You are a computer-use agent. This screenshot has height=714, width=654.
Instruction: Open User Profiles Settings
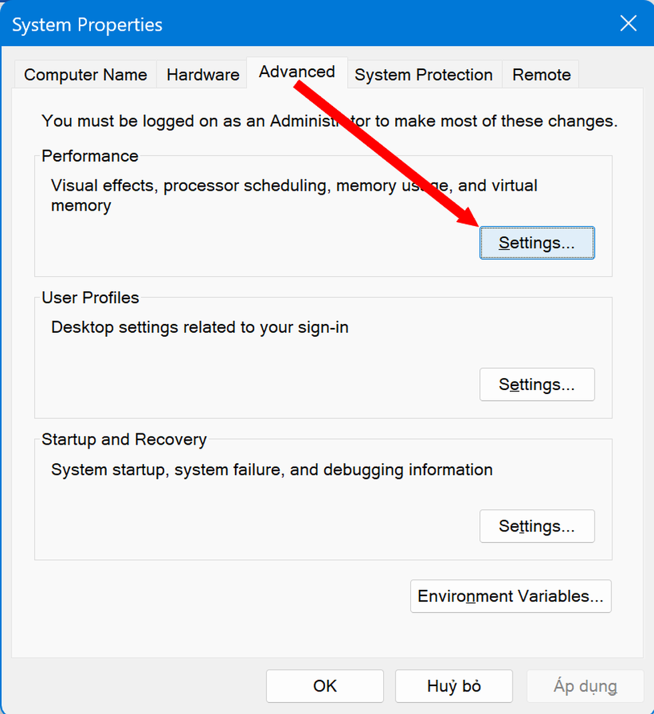tap(537, 385)
